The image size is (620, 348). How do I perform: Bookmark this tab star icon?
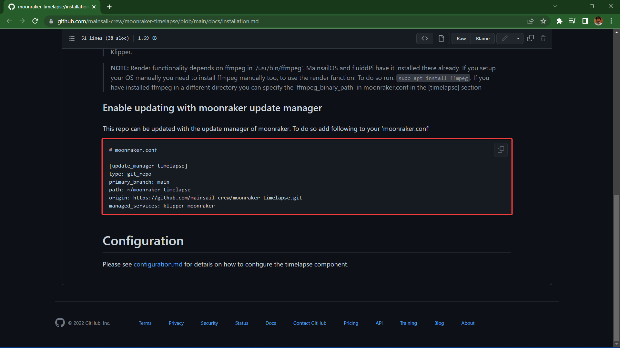click(543, 21)
